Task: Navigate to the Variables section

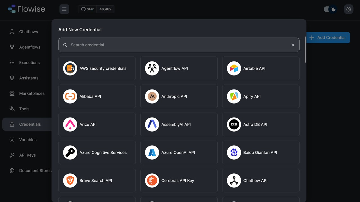Action: (28, 140)
